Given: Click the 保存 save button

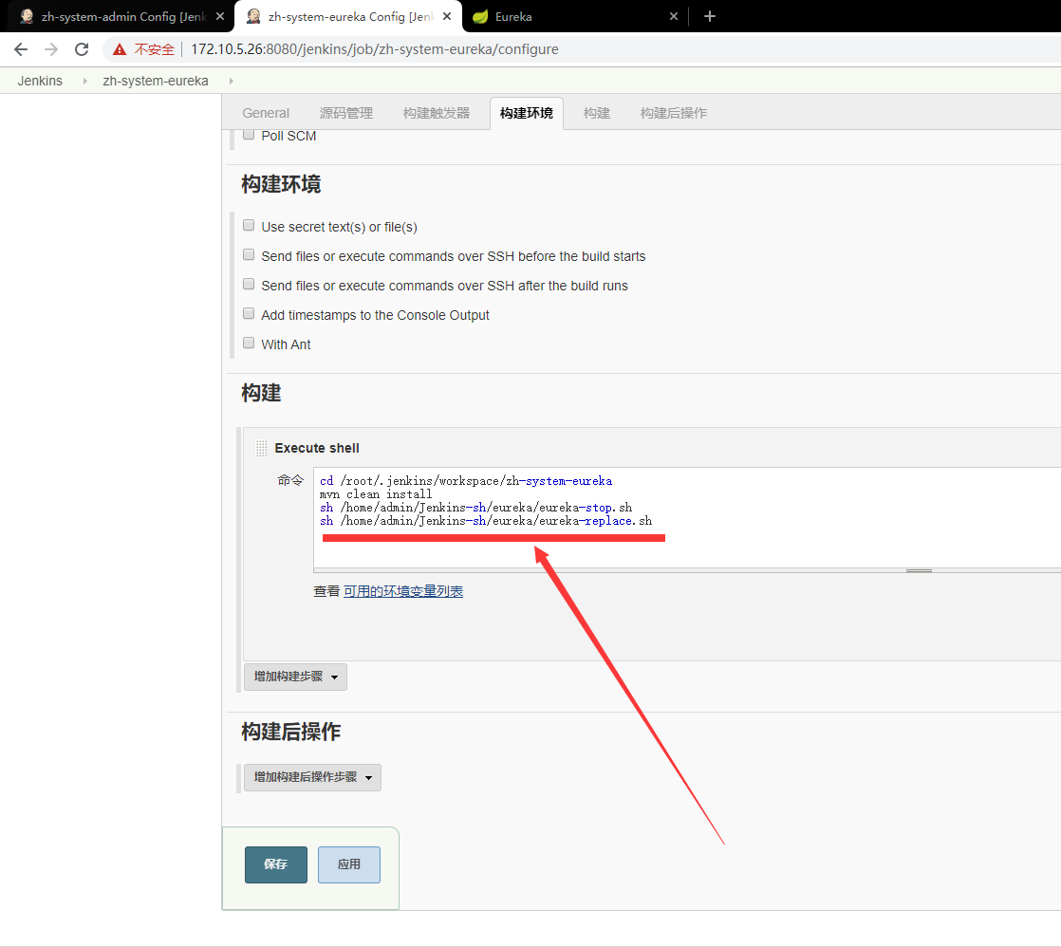Looking at the screenshot, I should (x=276, y=864).
